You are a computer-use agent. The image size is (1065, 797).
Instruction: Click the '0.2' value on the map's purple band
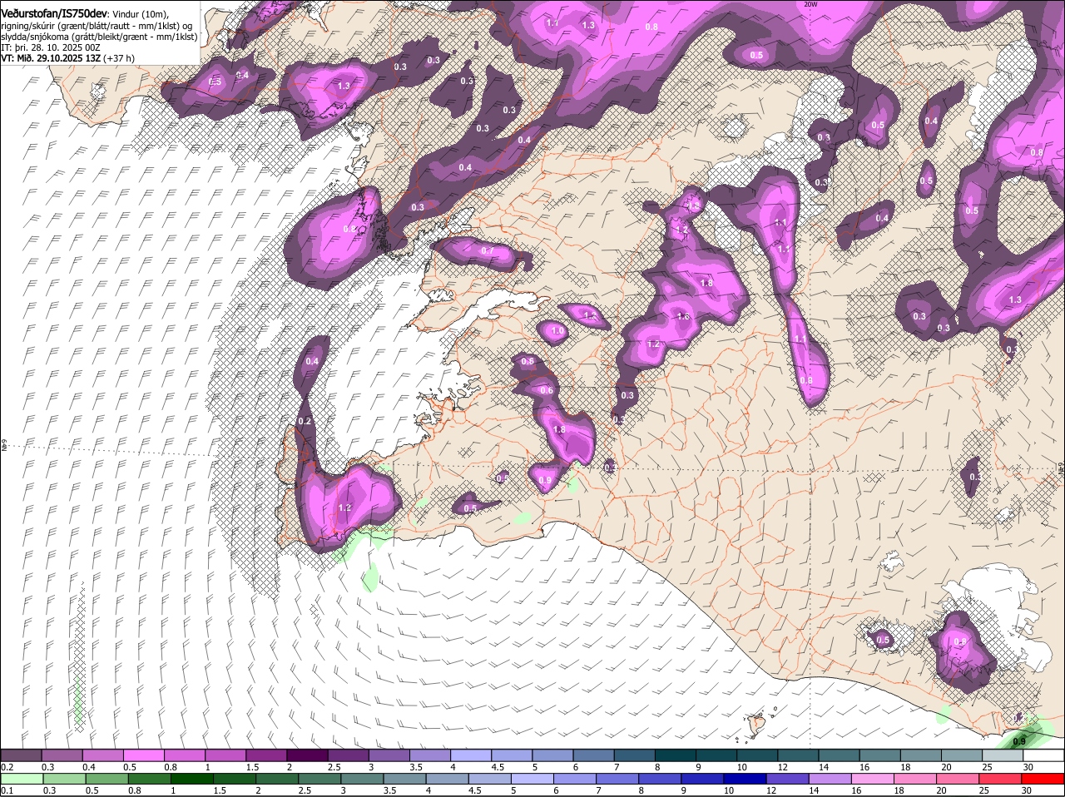pos(305,422)
